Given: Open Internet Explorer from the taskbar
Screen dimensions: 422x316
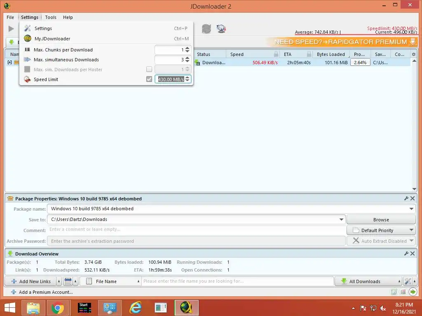Looking at the screenshot, I should 135,308.
